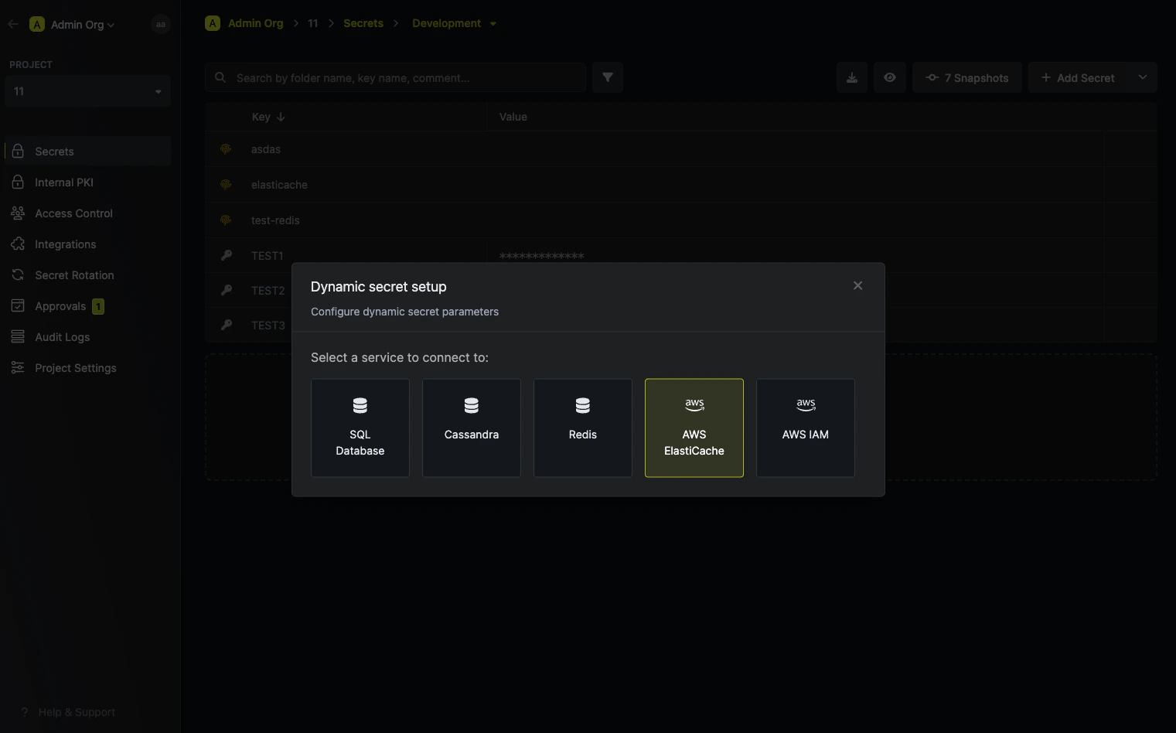This screenshot has width=1176, height=733.
Task: Click the fingerprint icon beside asdas
Action: coord(226,149)
